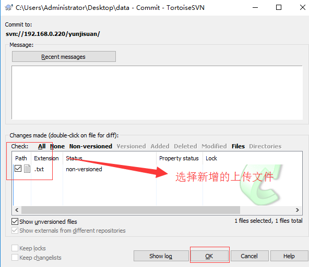The image size is (309, 267).
Task: Click the svn://192.168.0.220/yunjisuan/ URL
Action: [x=53, y=34]
